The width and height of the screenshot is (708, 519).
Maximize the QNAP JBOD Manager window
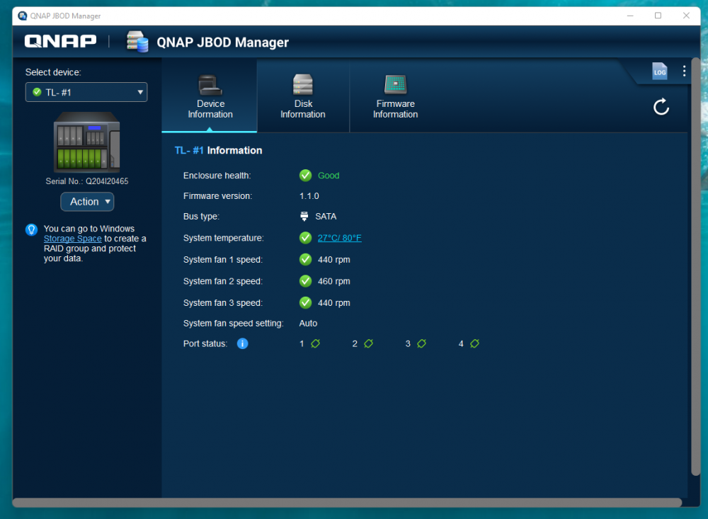click(658, 16)
